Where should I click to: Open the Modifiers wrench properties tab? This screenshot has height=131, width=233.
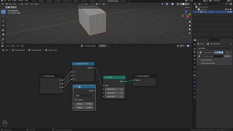coord(194,75)
